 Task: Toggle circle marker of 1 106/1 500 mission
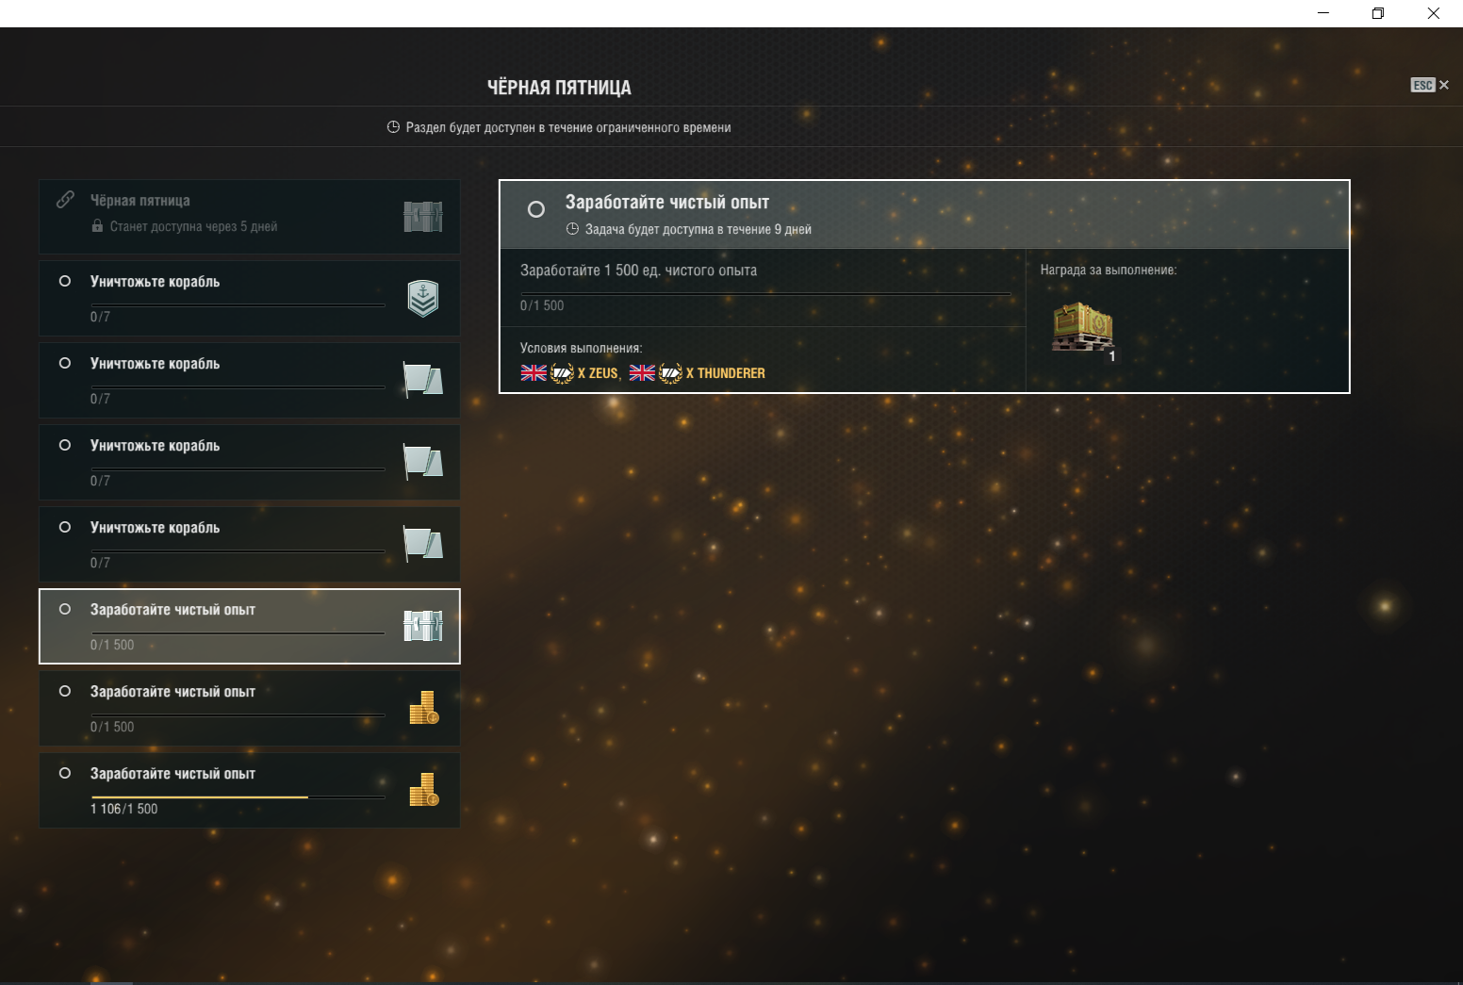coord(65,773)
